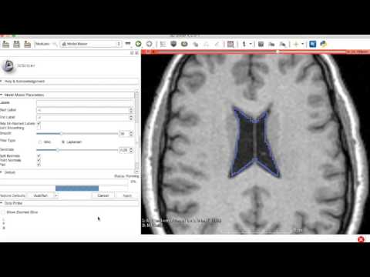The width and height of the screenshot is (370, 277).
Task: Click the End Label spinner arrows
Action: pyautogui.click(x=131, y=118)
